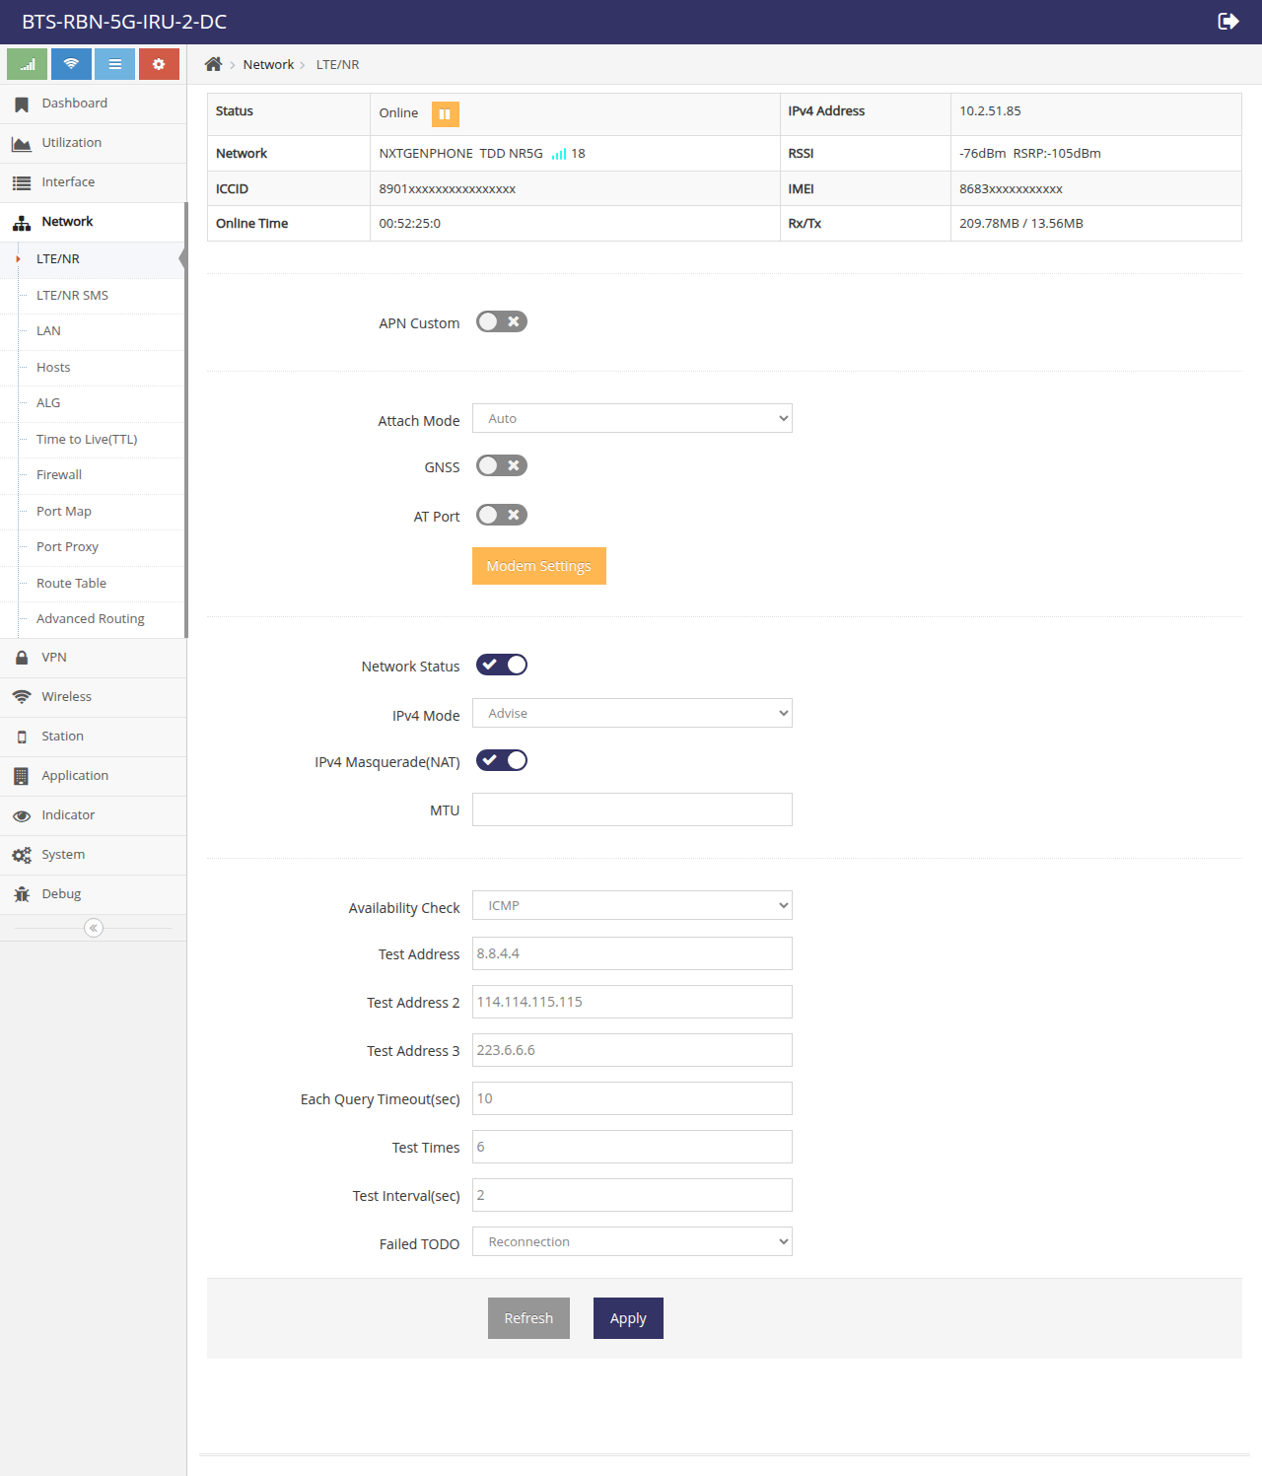
Task: Click the light-blue list shortcut button
Action: [x=115, y=64]
